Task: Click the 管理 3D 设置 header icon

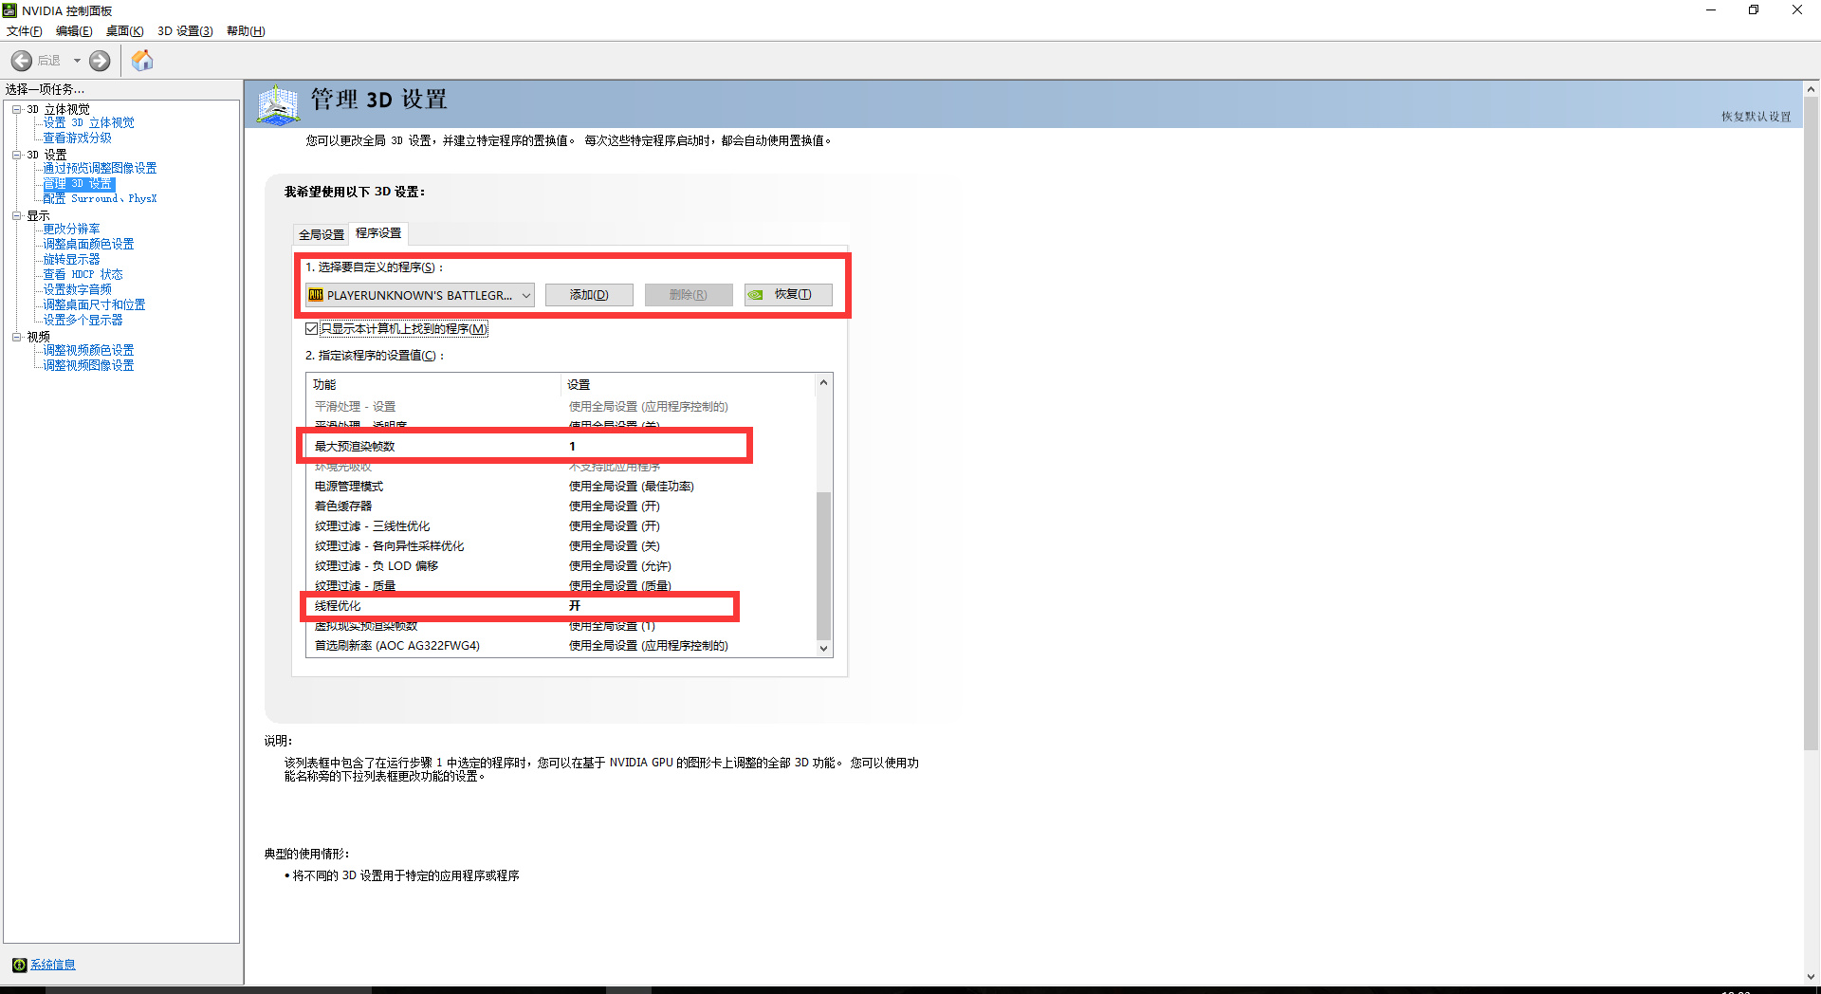Action: pyautogui.click(x=278, y=104)
